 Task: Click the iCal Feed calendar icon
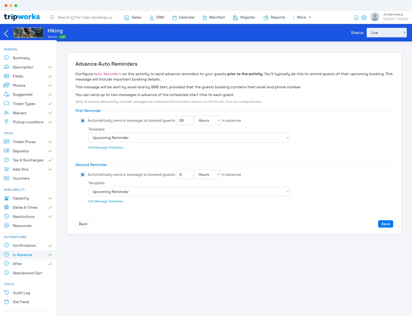coord(6,302)
